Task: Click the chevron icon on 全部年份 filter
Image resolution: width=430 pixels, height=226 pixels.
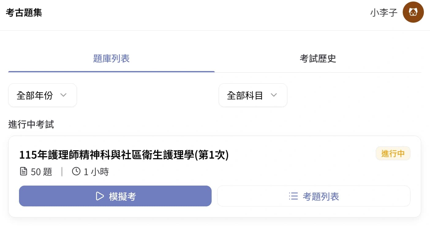Action: (x=63, y=95)
